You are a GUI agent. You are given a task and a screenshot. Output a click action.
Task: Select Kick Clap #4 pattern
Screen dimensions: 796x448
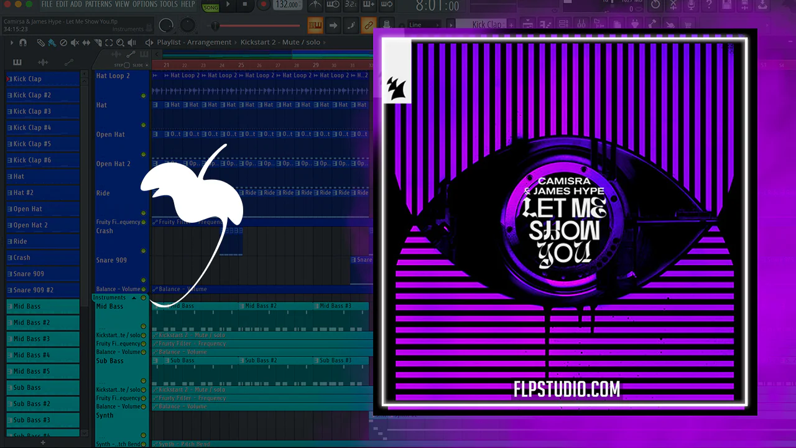(x=43, y=128)
